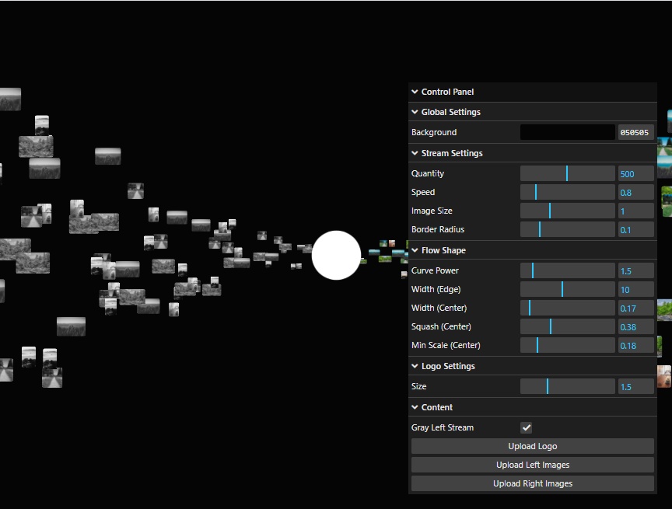The height and width of the screenshot is (509, 672).
Task: Click the Curve Power value field
Action: 635,270
